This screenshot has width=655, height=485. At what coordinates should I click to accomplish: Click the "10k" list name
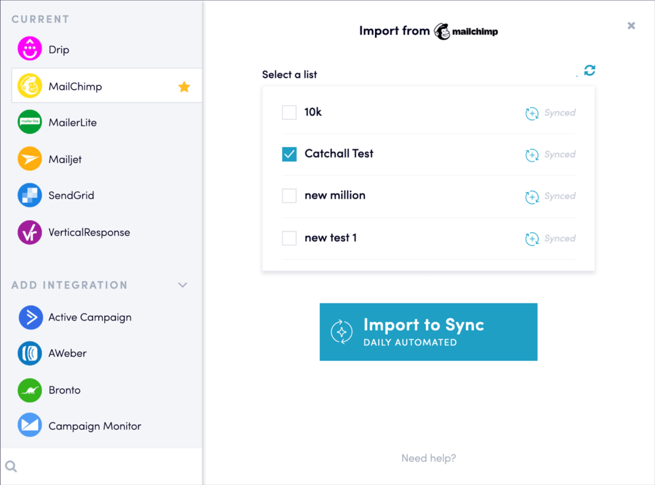(313, 112)
